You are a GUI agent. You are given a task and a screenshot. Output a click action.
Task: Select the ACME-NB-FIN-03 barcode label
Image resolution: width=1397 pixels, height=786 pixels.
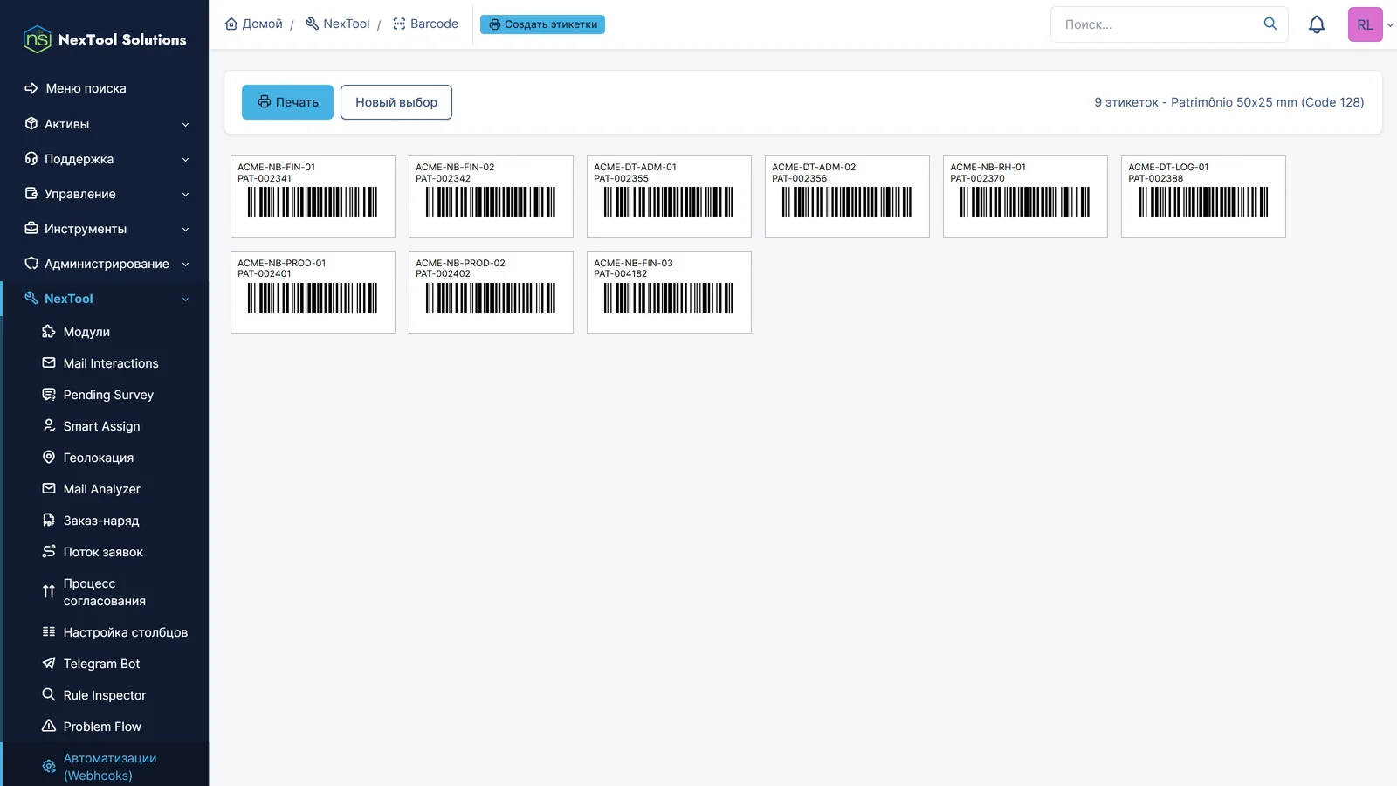[x=669, y=292]
